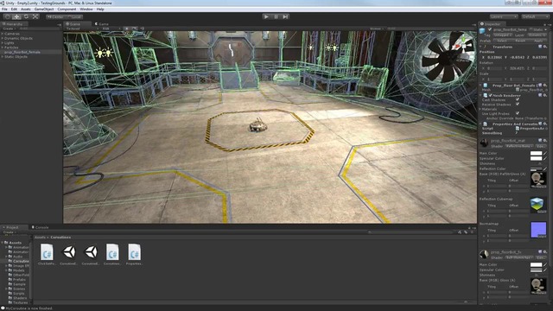Screen dimensions: 553x311
Task: Open the Layers dropdown
Action: click(x=504, y=16)
